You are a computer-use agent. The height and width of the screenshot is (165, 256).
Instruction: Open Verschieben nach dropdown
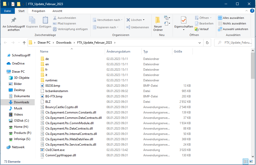[x=108, y=20]
